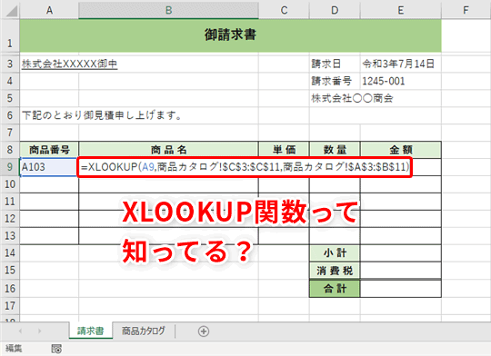
Task: Click the 商品番号 header cell
Action: (x=49, y=150)
